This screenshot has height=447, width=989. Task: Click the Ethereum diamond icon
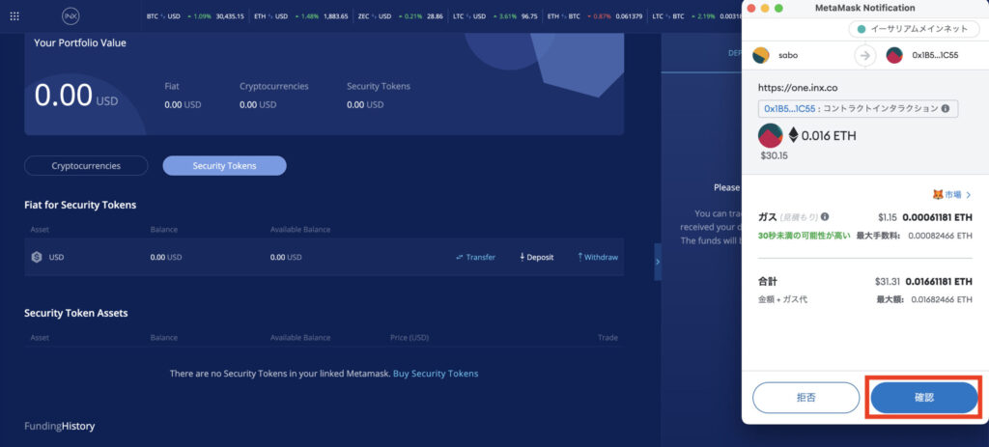[x=794, y=136]
